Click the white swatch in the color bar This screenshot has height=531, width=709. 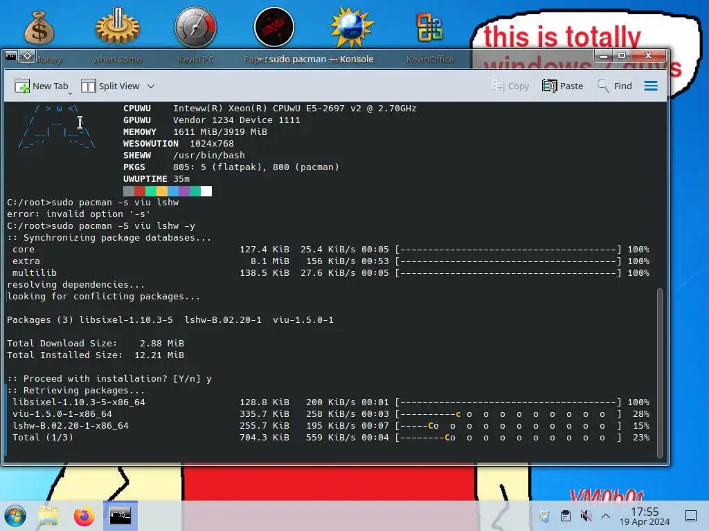coord(206,191)
